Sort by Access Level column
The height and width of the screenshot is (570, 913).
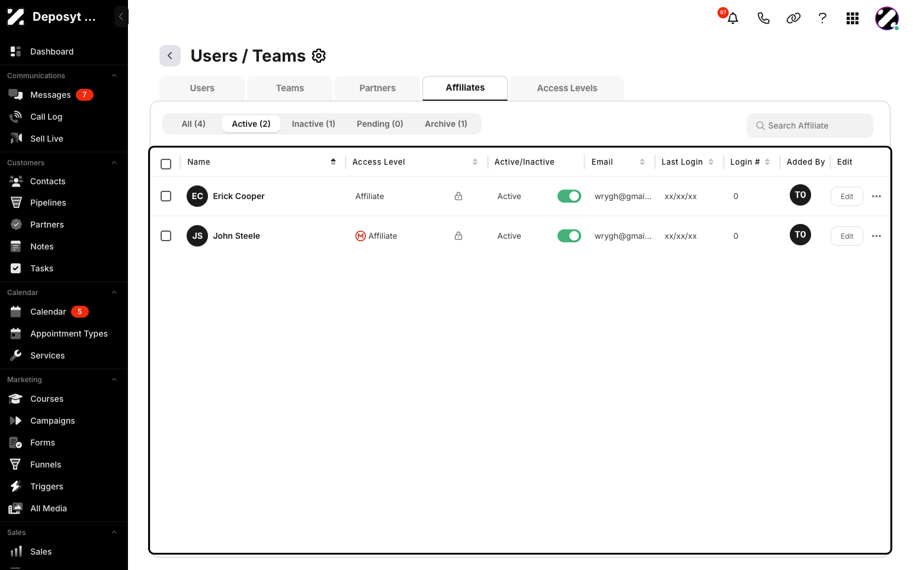coord(475,162)
